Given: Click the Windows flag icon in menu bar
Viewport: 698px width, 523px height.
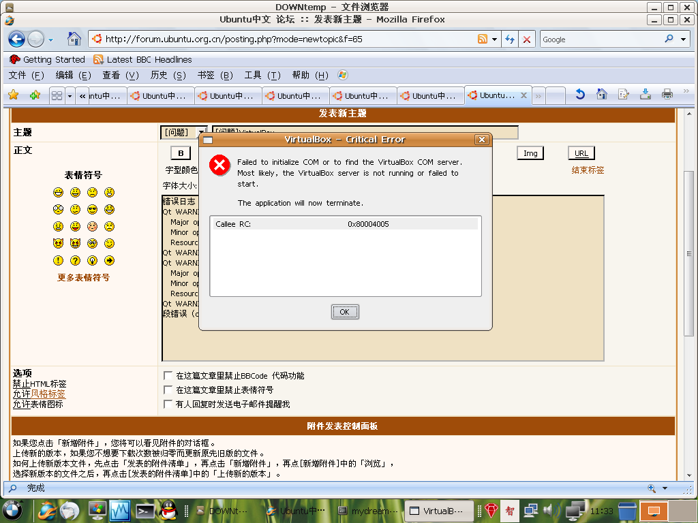Looking at the screenshot, I should tap(342, 75).
